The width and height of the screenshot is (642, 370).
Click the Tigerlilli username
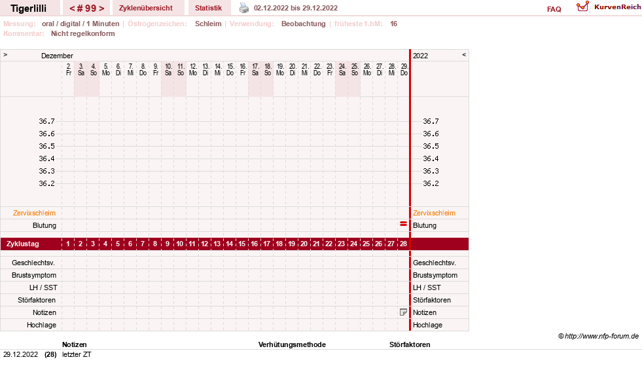tap(29, 9)
